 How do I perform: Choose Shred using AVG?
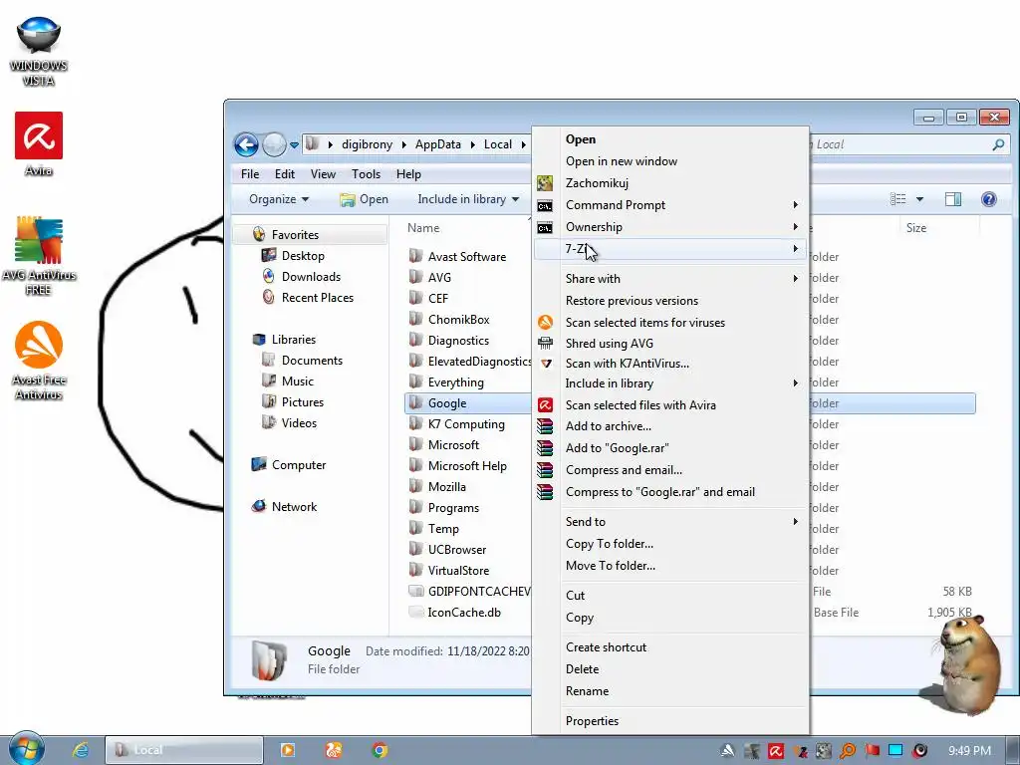coord(670,344)
